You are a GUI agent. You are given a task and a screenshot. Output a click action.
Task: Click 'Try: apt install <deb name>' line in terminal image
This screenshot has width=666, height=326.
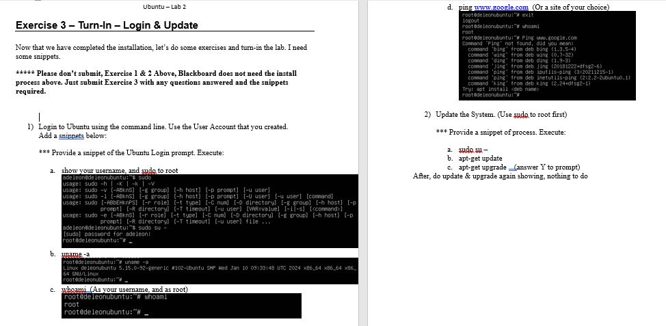pyautogui.click(x=501, y=89)
